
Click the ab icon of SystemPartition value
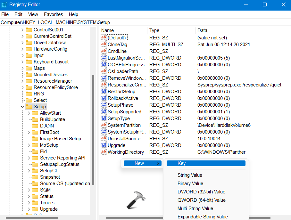(x=104, y=125)
